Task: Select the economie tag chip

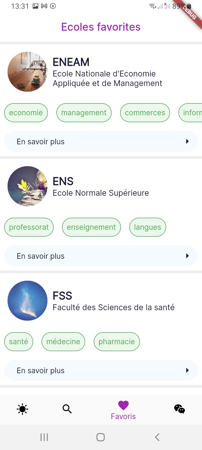Action: (26, 113)
